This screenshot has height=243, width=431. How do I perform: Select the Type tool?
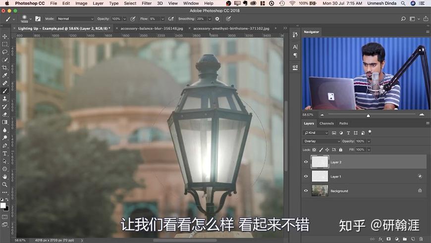point(4,153)
